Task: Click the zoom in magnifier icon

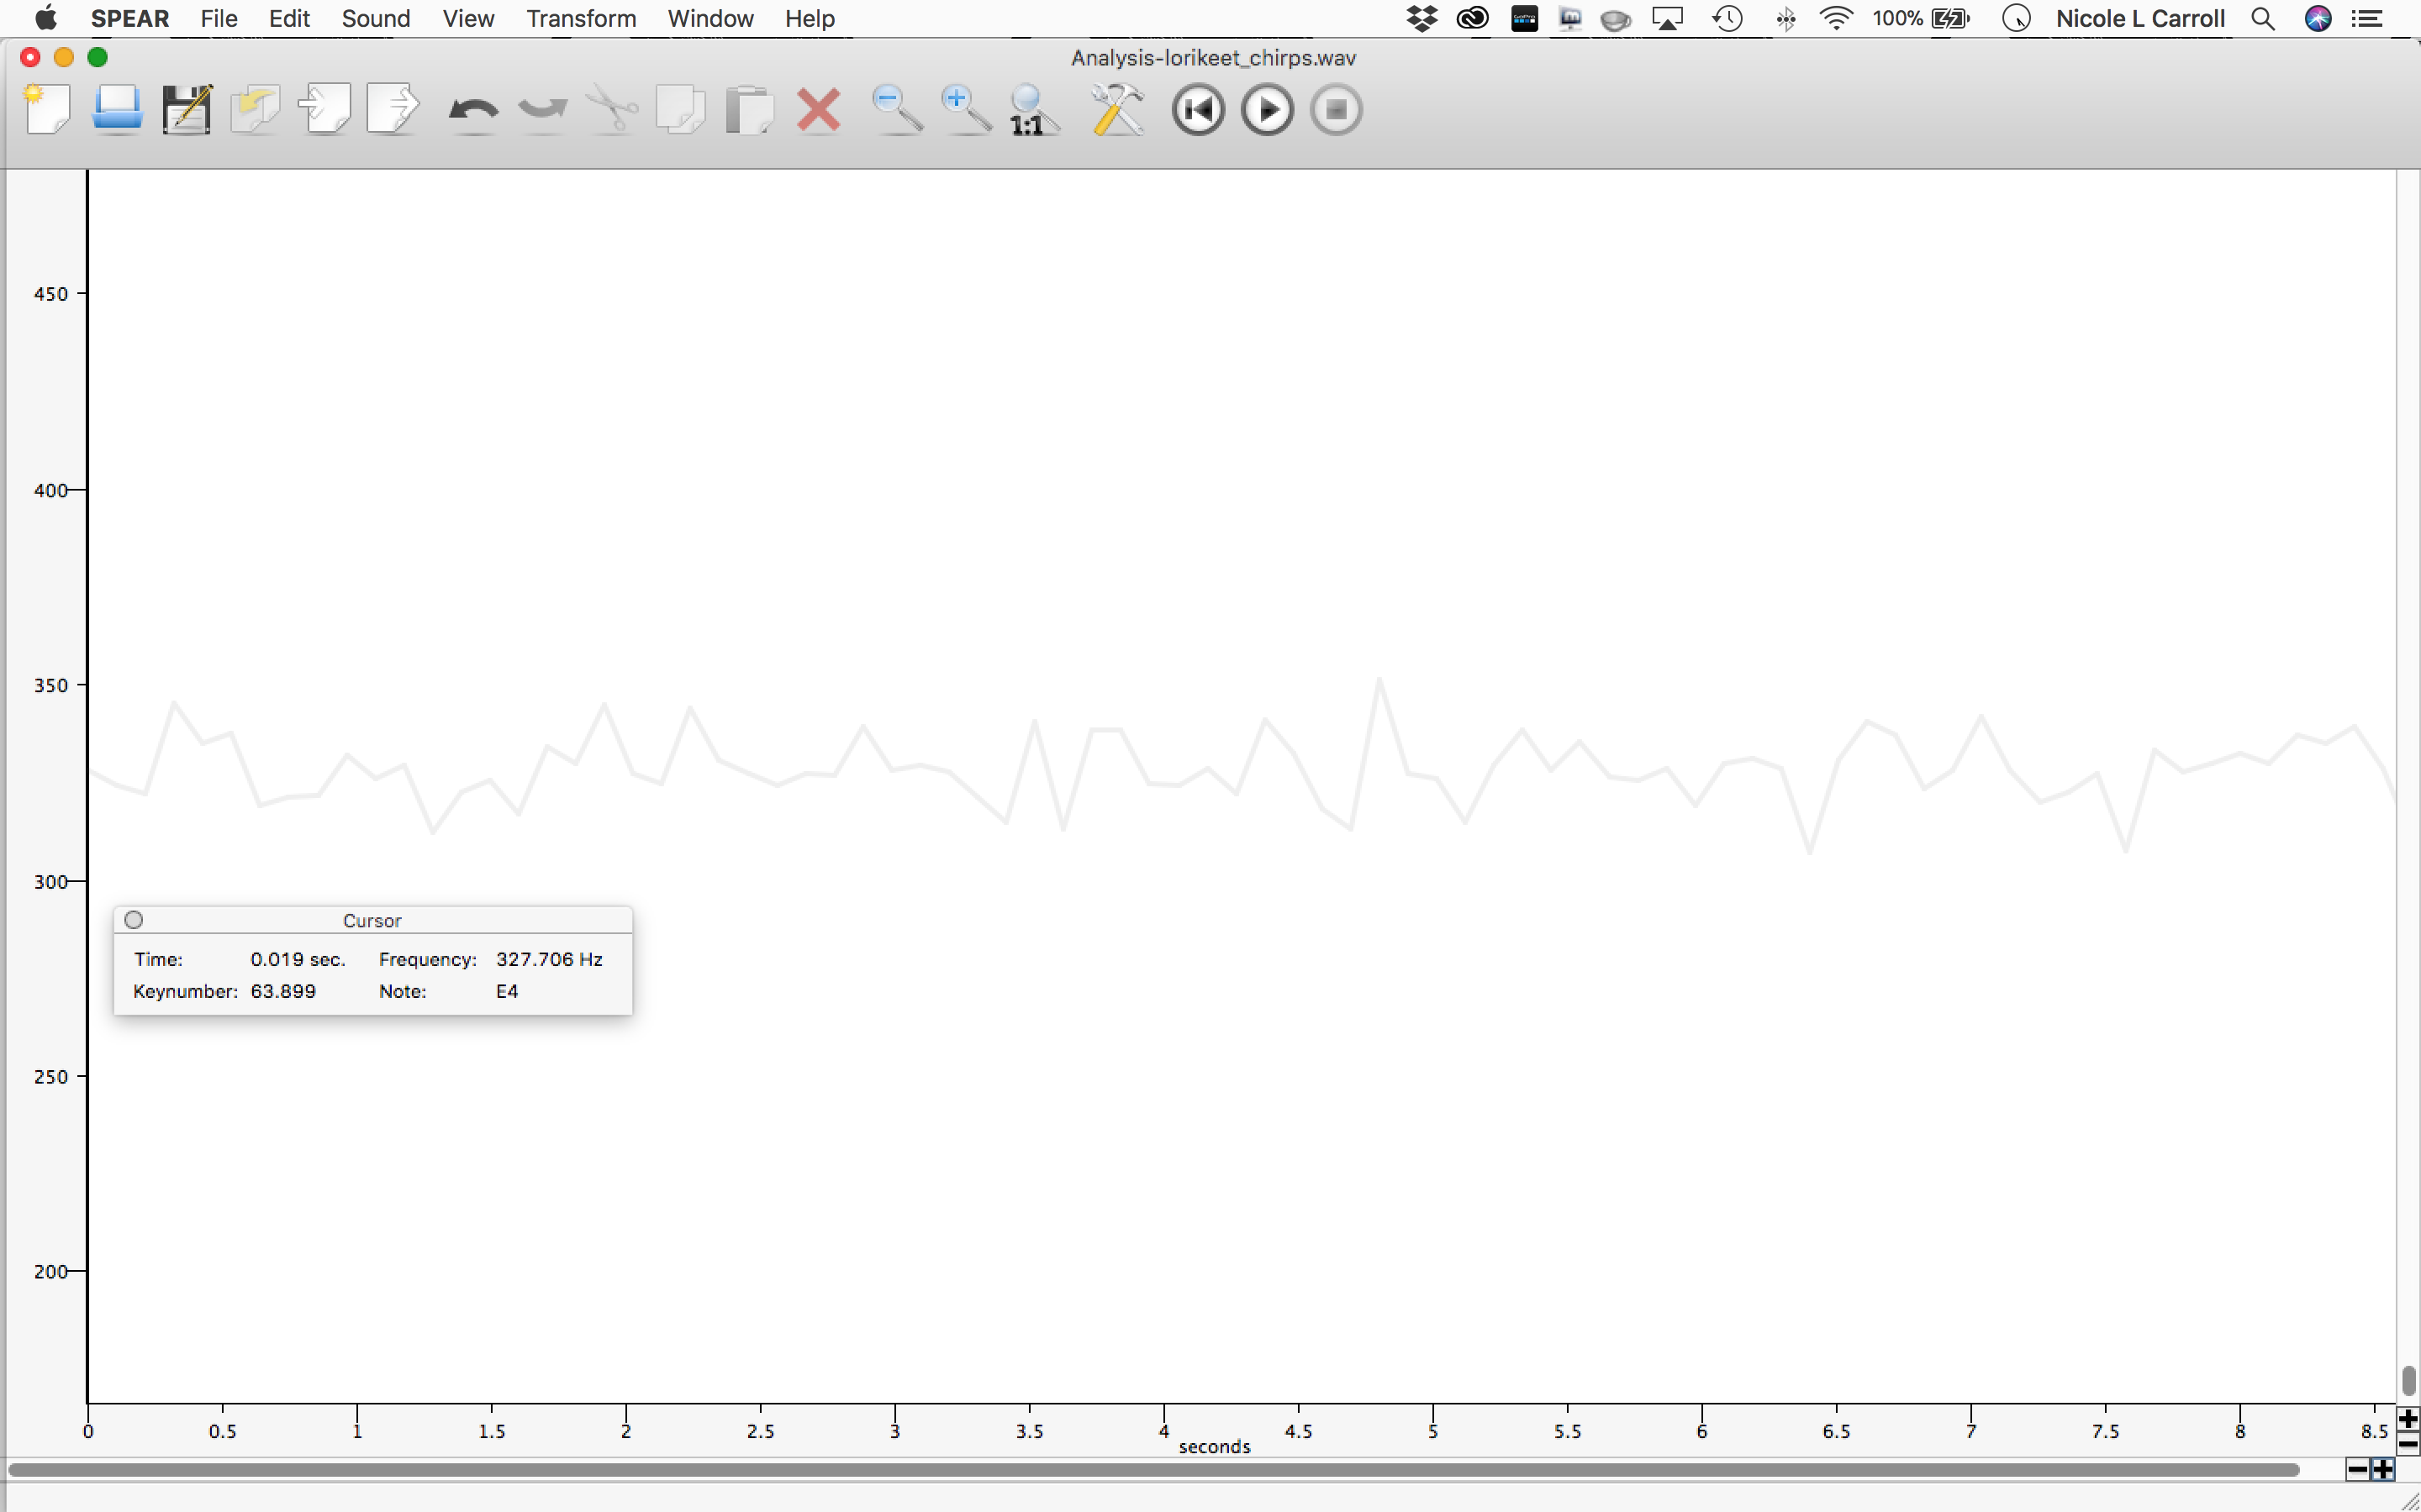Action: coord(965,109)
